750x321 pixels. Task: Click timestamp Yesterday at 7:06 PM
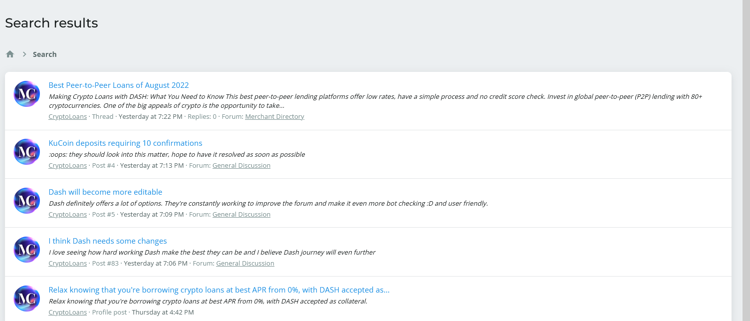(156, 263)
